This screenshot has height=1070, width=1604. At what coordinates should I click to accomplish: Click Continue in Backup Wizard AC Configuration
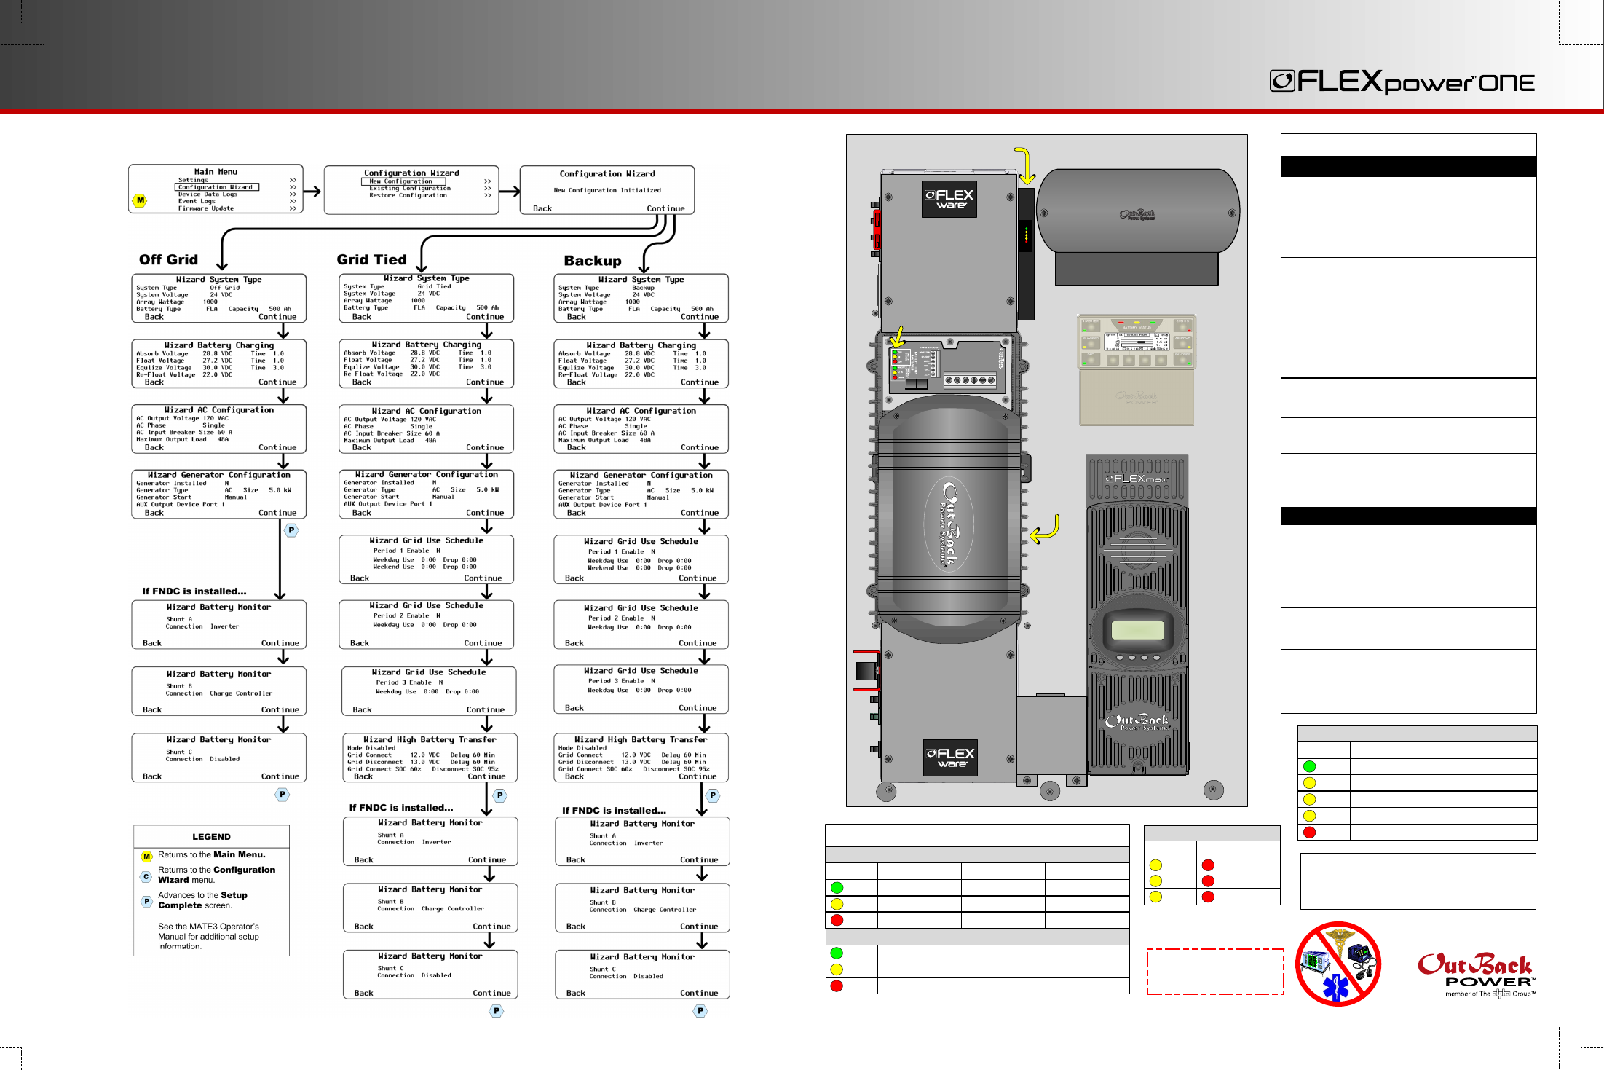[700, 448]
